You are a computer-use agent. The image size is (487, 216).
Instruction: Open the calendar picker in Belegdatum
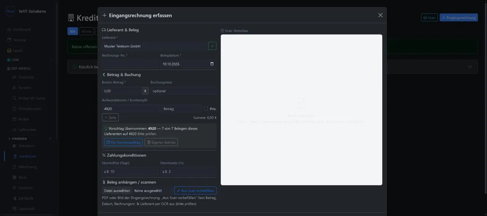(212, 64)
